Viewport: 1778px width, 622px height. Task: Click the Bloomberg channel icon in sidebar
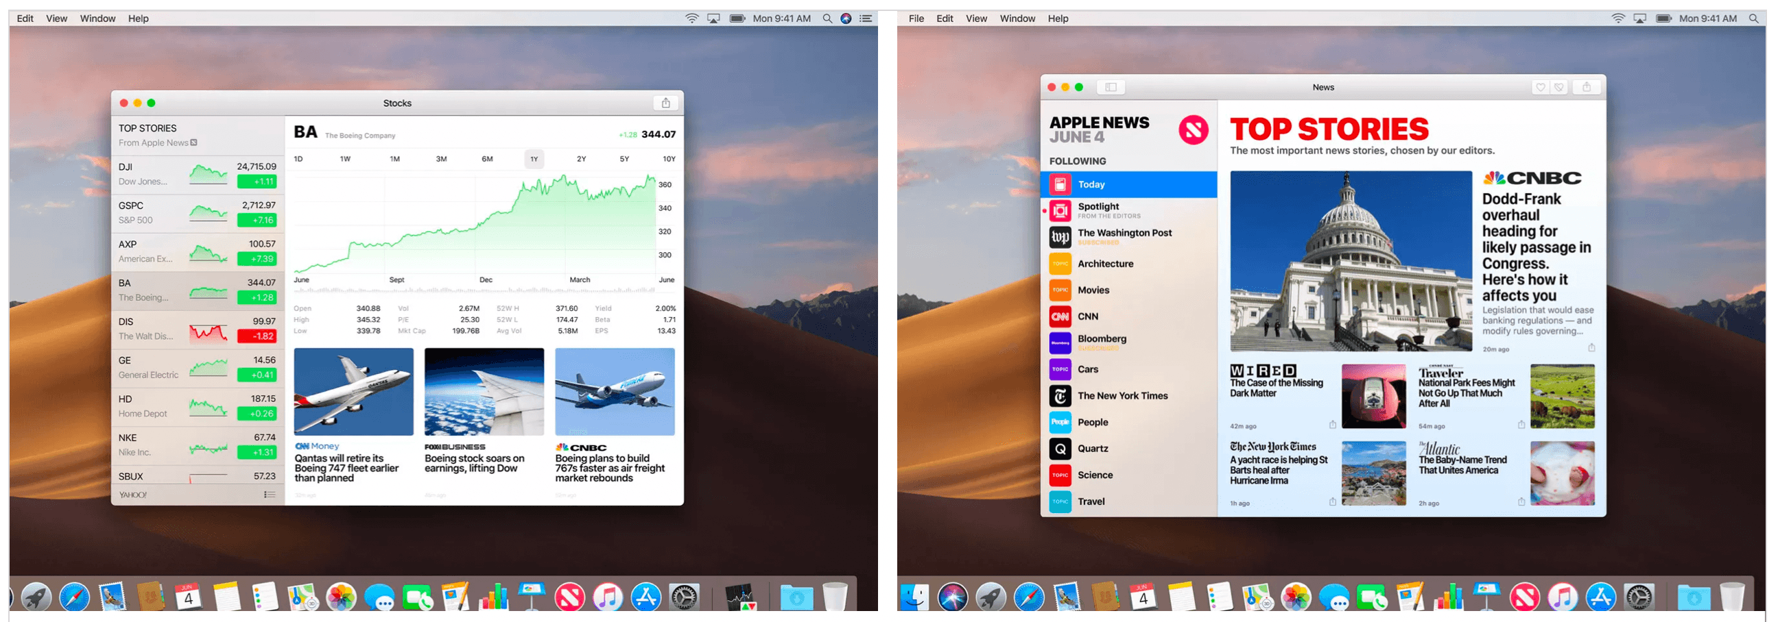(x=1060, y=343)
